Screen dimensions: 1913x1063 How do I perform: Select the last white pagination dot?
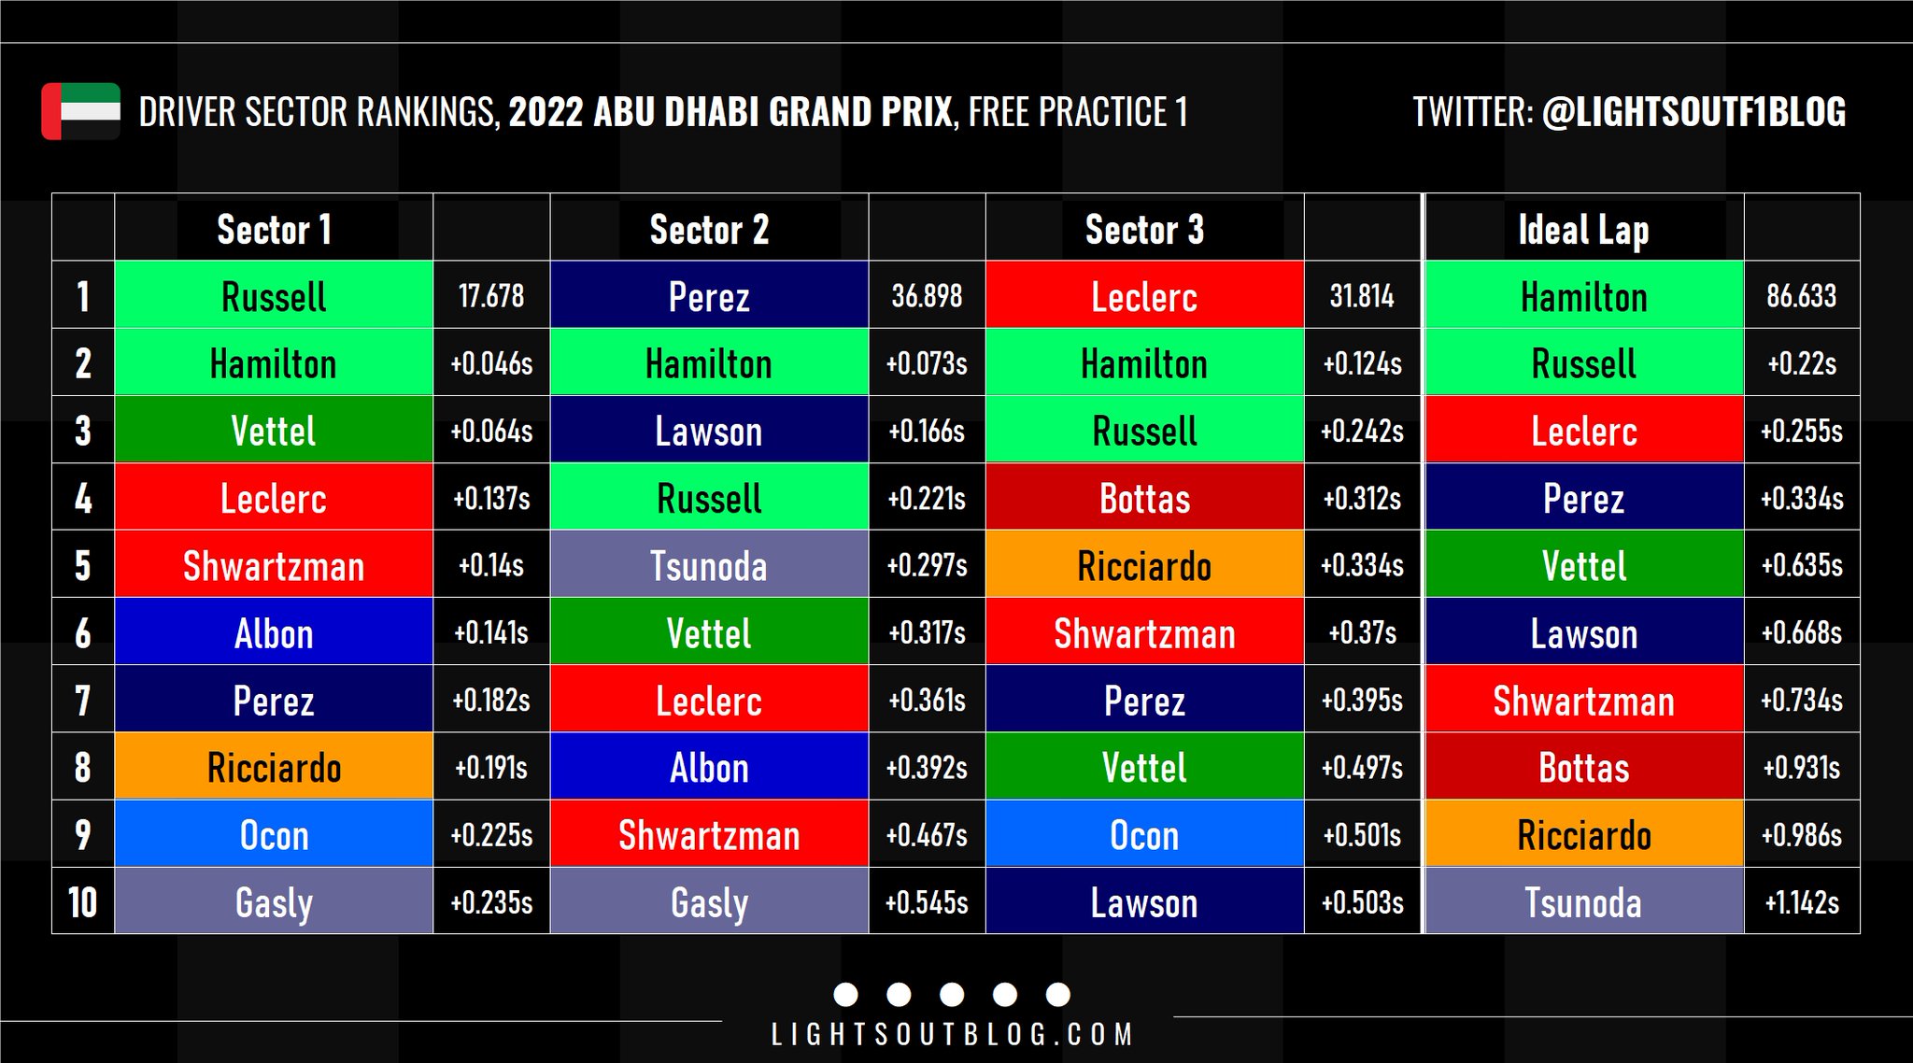pyautogui.click(x=1058, y=995)
